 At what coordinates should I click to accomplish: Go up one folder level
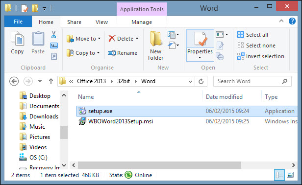click(51, 81)
